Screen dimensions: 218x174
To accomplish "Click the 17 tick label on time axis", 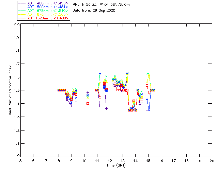I will [x=174, y=161].
